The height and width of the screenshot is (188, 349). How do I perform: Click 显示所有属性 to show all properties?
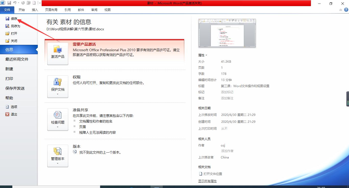pyautogui.click(x=207, y=181)
